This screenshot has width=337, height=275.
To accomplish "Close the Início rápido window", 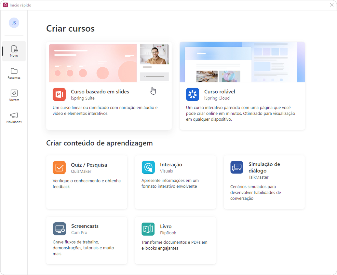I will coord(331,5).
